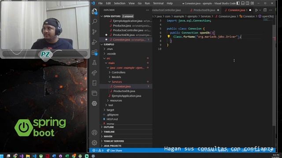Place cursor after forName line in editor
This screenshot has width=282, height=158.
coord(241,37)
